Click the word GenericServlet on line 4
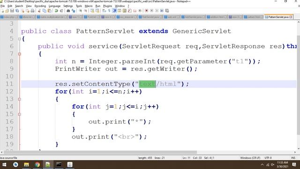The width and height of the screenshot is (300, 169). click(x=202, y=31)
